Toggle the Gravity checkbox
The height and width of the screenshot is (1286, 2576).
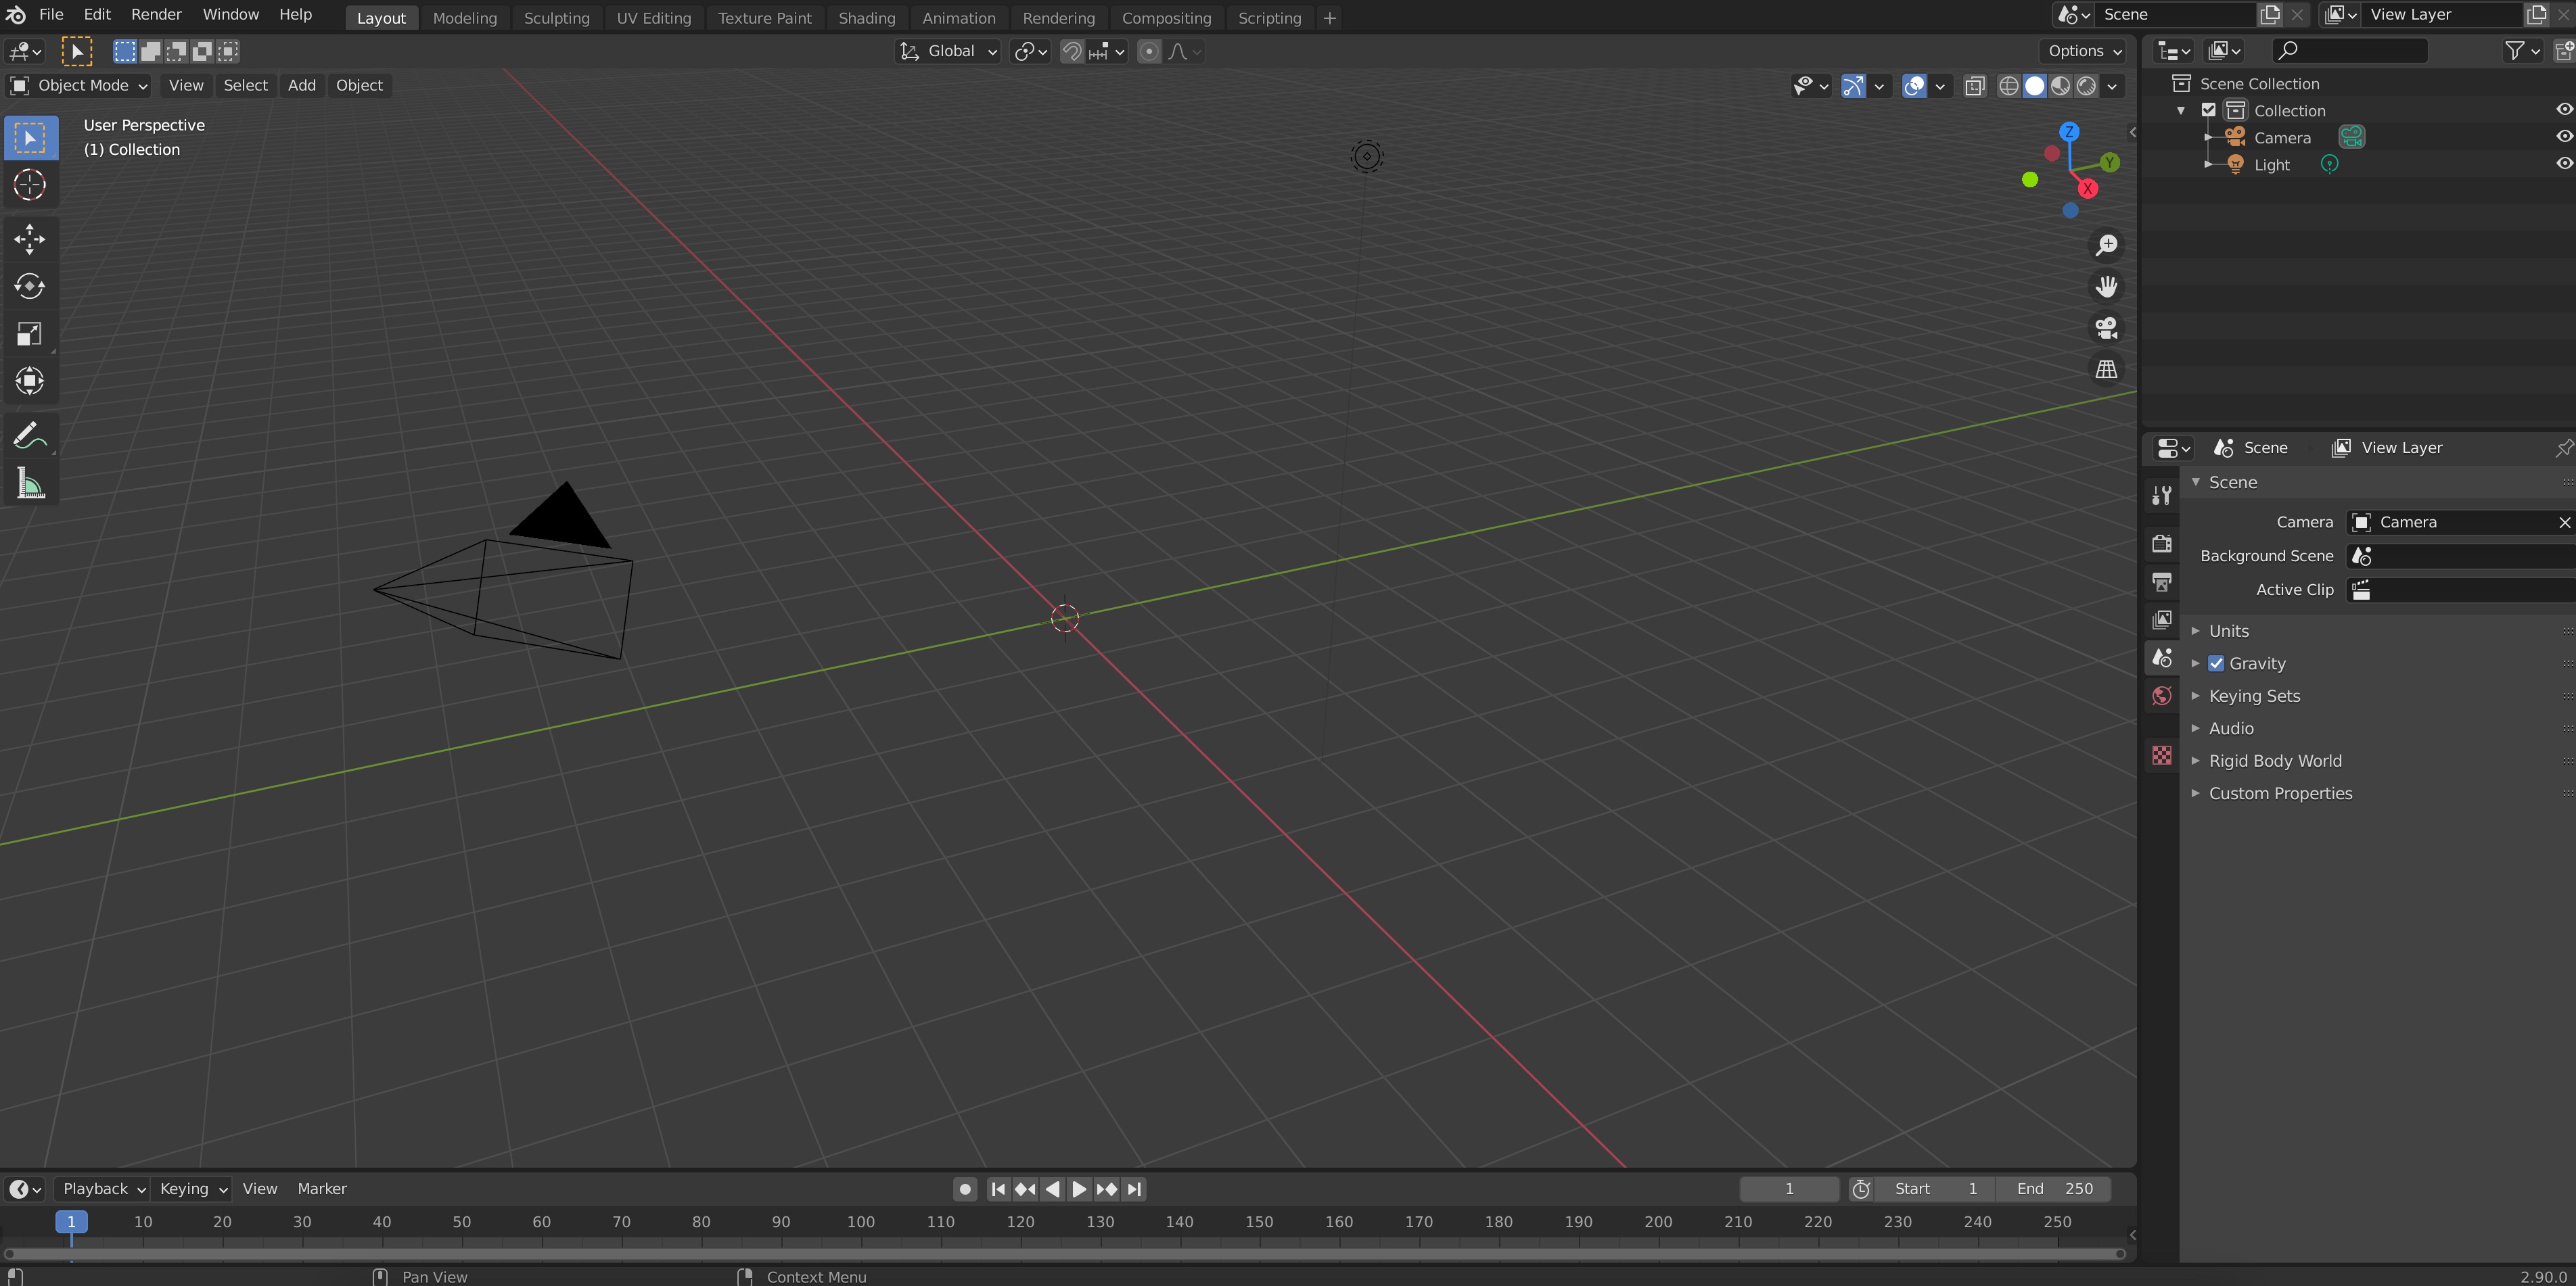2216,663
